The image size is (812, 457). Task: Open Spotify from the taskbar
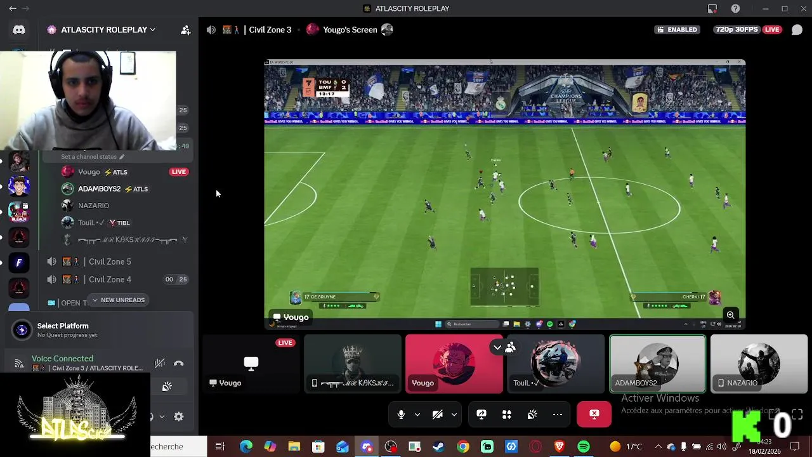click(x=584, y=447)
